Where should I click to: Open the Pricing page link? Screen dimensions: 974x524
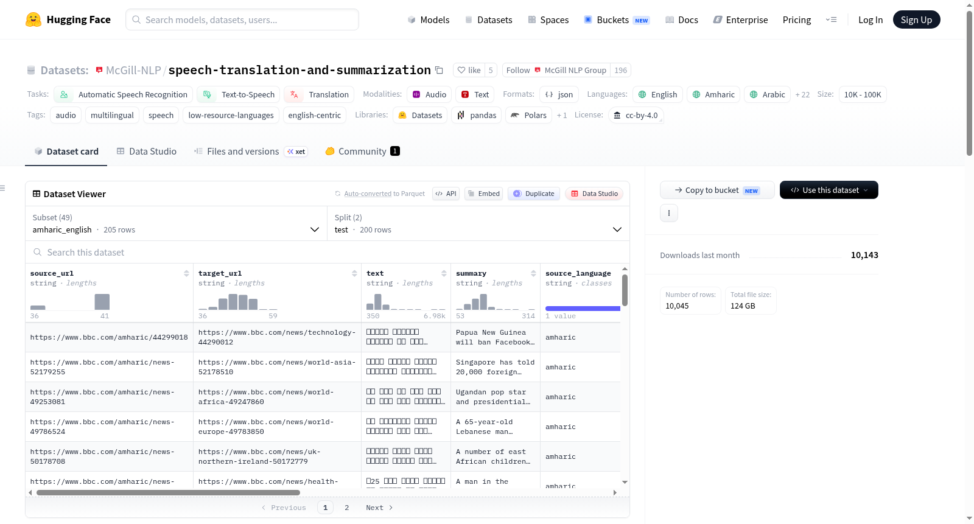click(796, 19)
